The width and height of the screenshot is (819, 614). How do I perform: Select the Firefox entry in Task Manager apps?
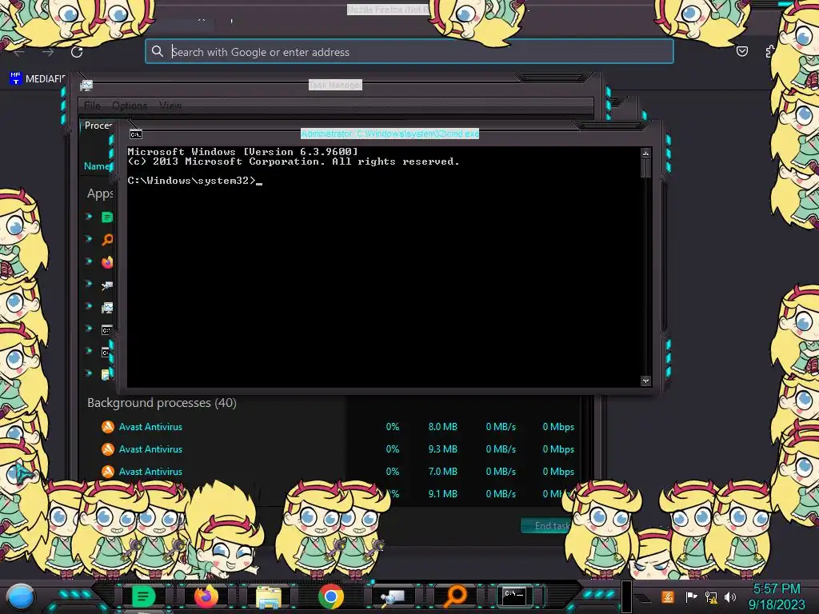point(107,261)
